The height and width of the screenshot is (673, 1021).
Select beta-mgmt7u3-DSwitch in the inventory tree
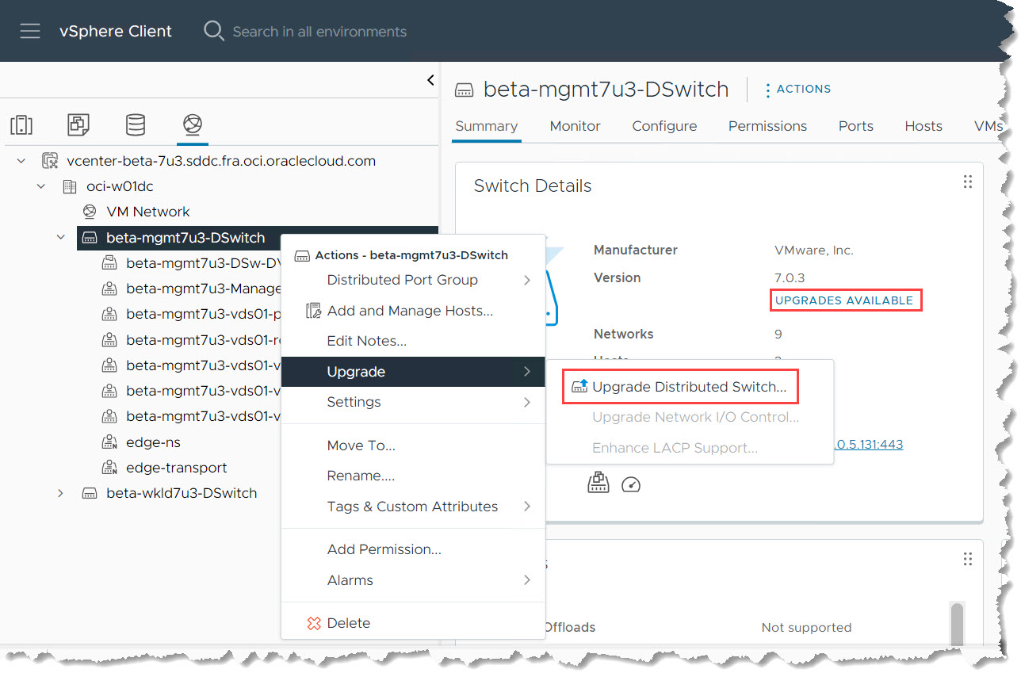185,238
